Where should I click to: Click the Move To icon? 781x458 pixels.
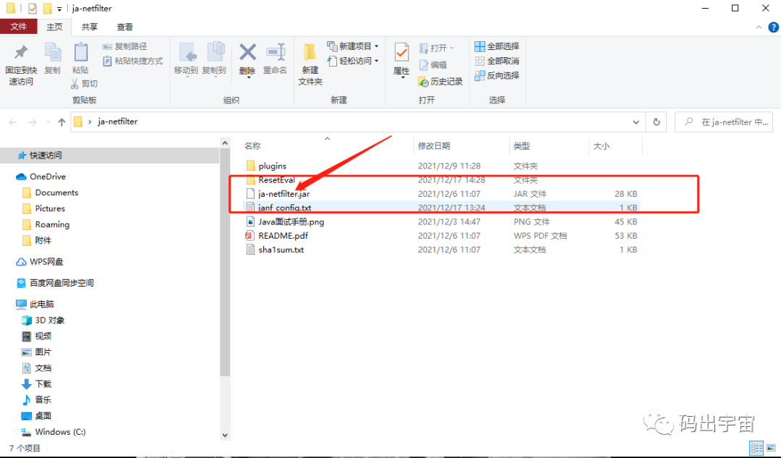187,52
